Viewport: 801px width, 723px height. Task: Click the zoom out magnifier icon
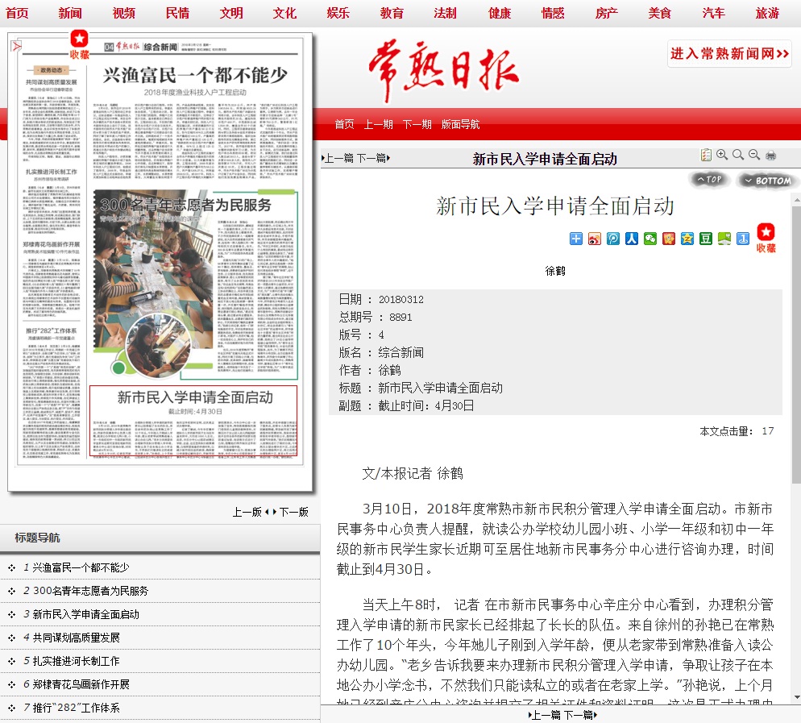pyautogui.click(x=754, y=154)
